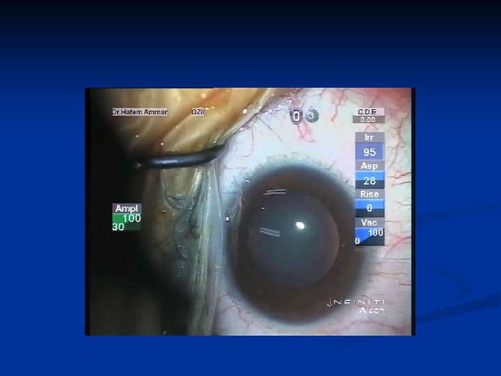Click the INFINITI logo text
The height and width of the screenshot is (376, 501).
point(356,301)
